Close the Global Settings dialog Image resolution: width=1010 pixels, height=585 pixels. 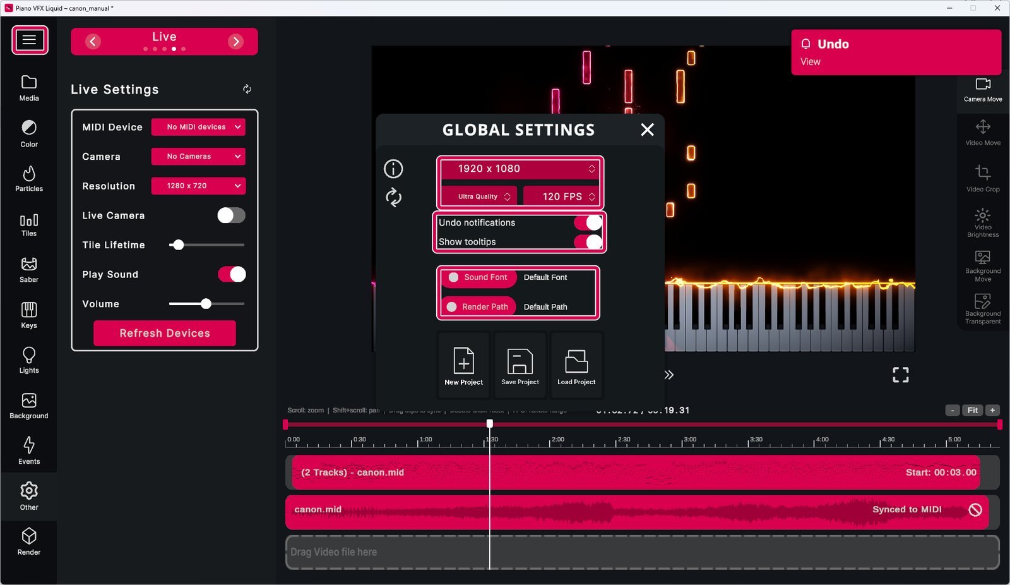click(647, 130)
